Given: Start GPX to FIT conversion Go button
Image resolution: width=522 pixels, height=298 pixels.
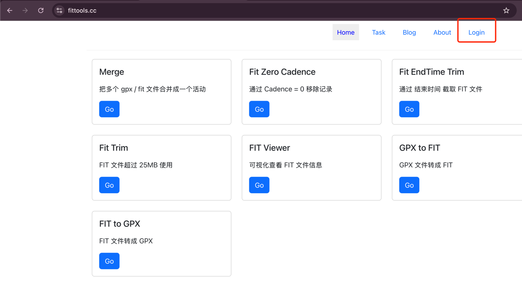Looking at the screenshot, I should coord(409,185).
